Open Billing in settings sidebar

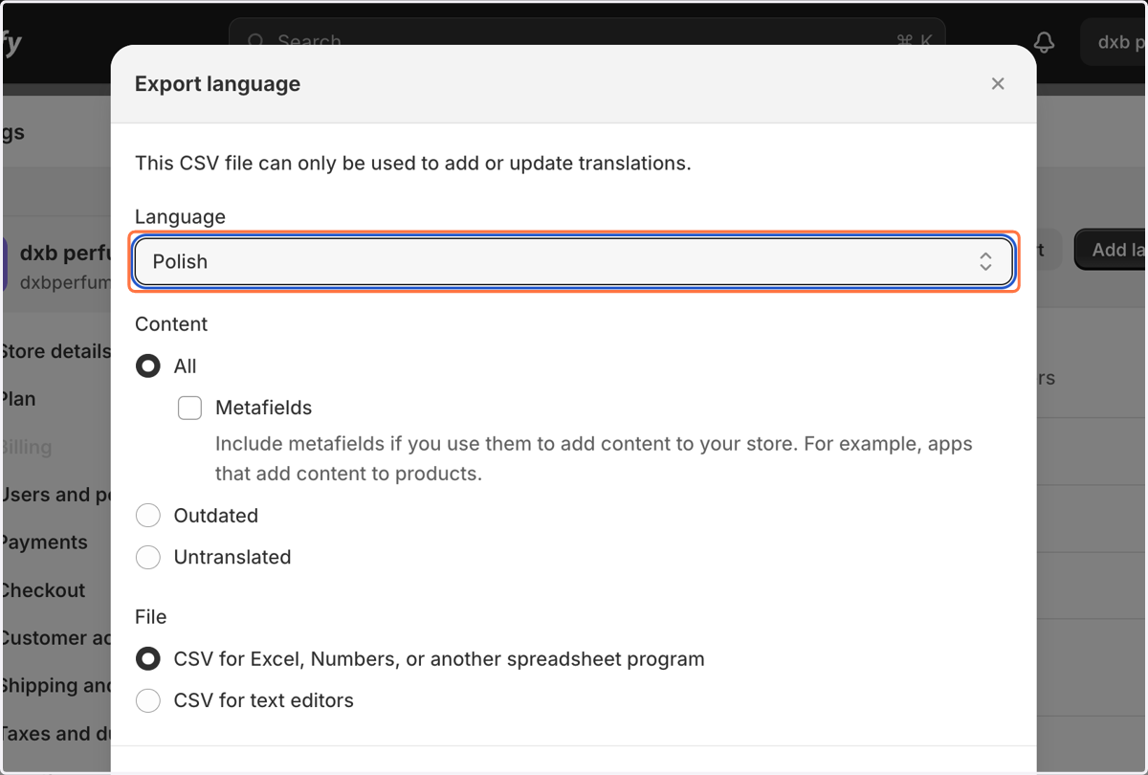27,447
